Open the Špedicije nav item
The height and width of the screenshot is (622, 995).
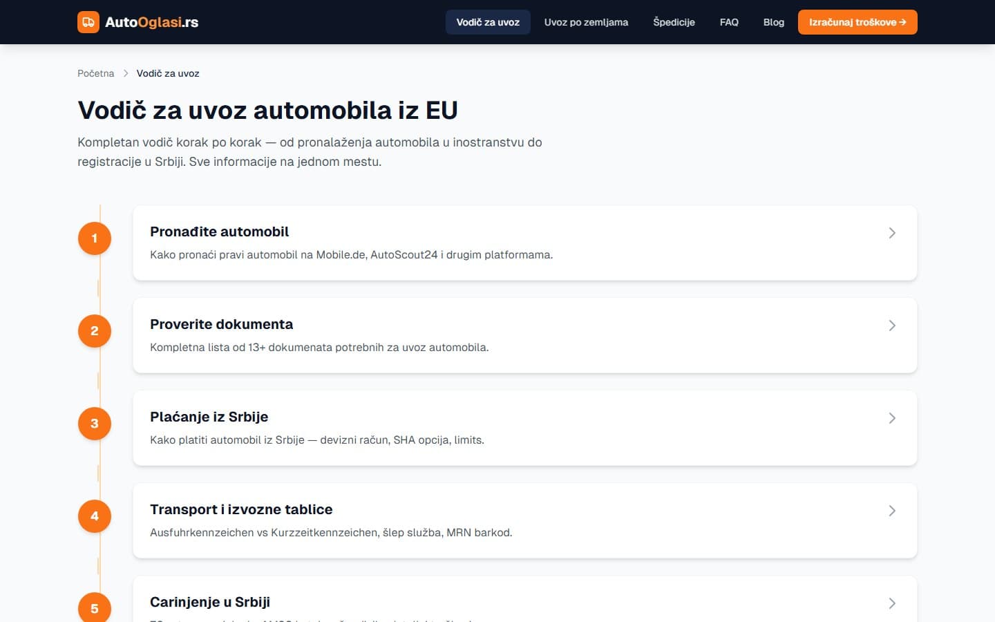click(674, 22)
